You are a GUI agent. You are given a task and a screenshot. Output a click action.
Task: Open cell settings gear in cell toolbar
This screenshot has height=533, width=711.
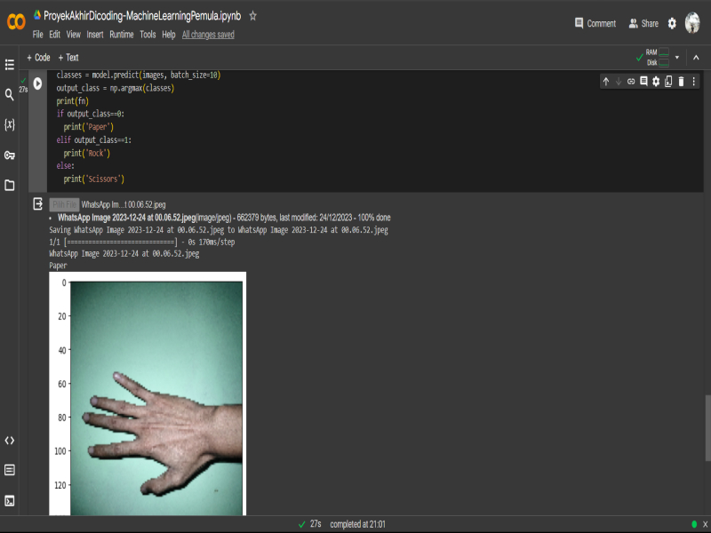(x=656, y=81)
